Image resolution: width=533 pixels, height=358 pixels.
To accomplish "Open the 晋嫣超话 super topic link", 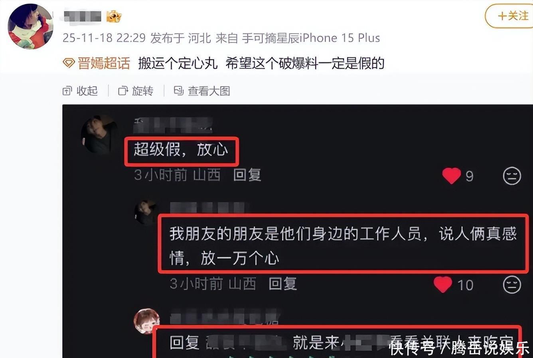I will pyautogui.click(x=103, y=63).
